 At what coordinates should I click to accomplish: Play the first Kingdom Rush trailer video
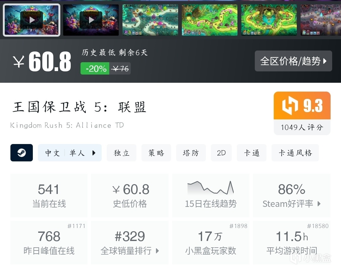(32, 20)
